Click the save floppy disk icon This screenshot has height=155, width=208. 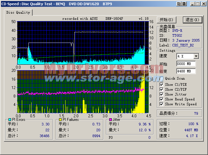pyautogui.click(x=184, y=4)
